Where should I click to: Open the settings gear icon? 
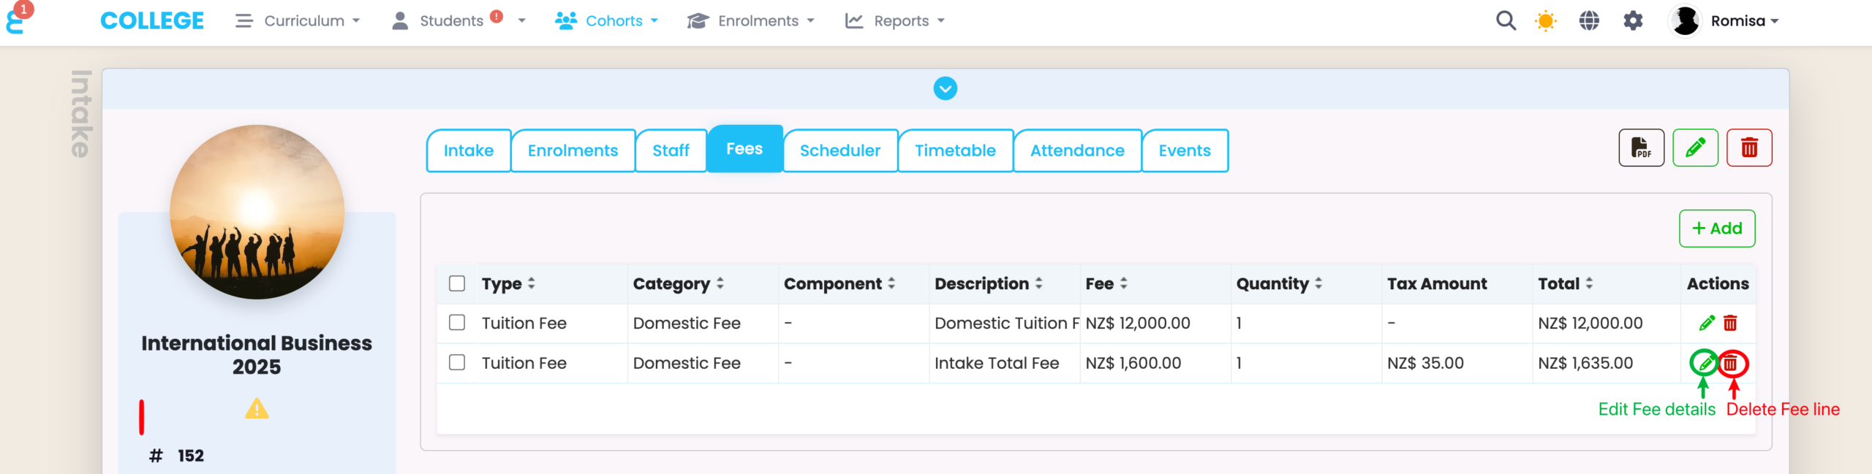(1633, 21)
